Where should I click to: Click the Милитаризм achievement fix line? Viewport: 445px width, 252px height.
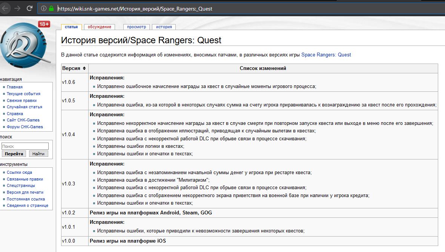(x=153, y=180)
